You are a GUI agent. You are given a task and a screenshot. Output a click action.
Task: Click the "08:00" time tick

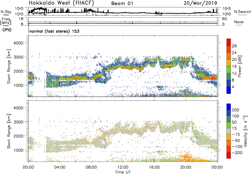[x=91, y=167]
